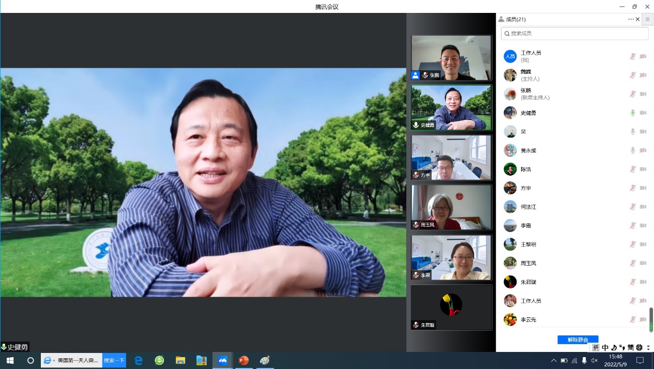Open Microsoft Edge from the taskbar
The image size is (654, 369).
[139, 360]
